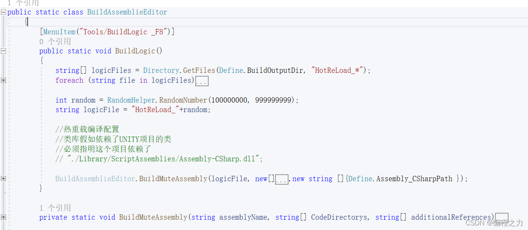The width and height of the screenshot is (528, 230).
Task: Click the ellipsis box after new[]
Action: (x=282, y=179)
